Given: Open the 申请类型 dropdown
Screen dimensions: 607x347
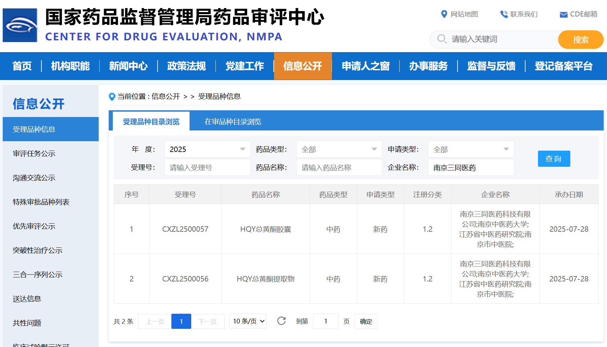Looking at the screenshot, I should click(x=471, y=149).
